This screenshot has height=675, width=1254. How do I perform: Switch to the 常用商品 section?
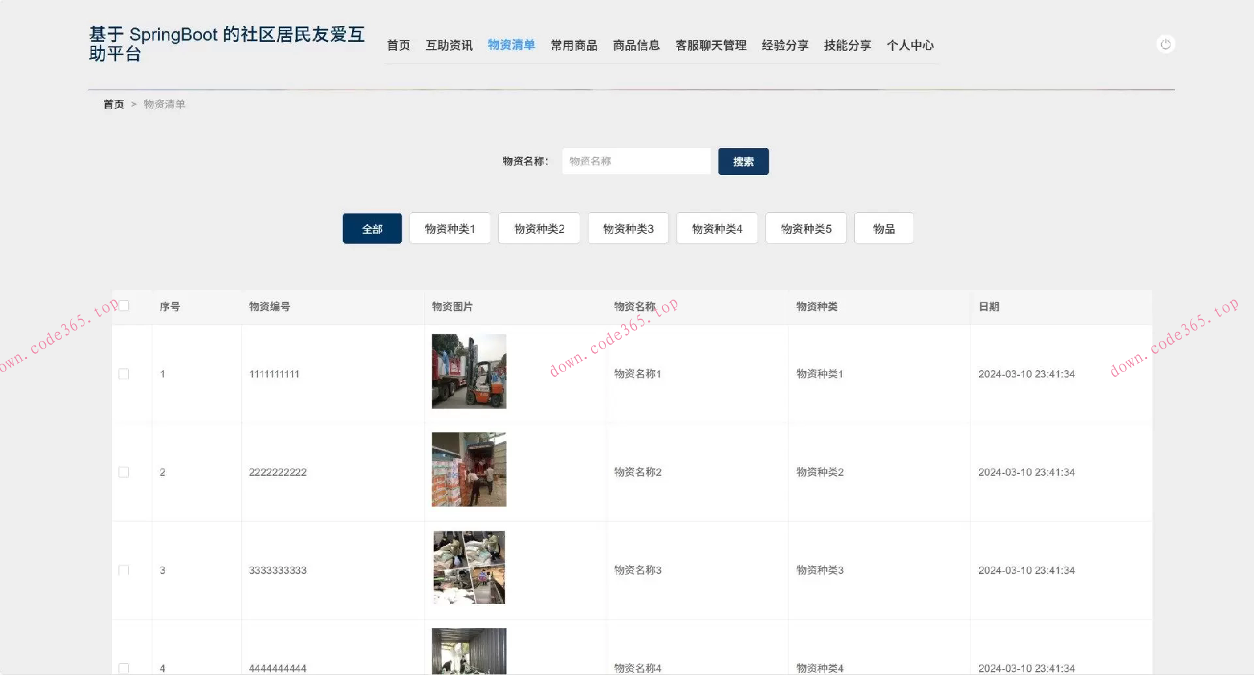click(573, 45)
